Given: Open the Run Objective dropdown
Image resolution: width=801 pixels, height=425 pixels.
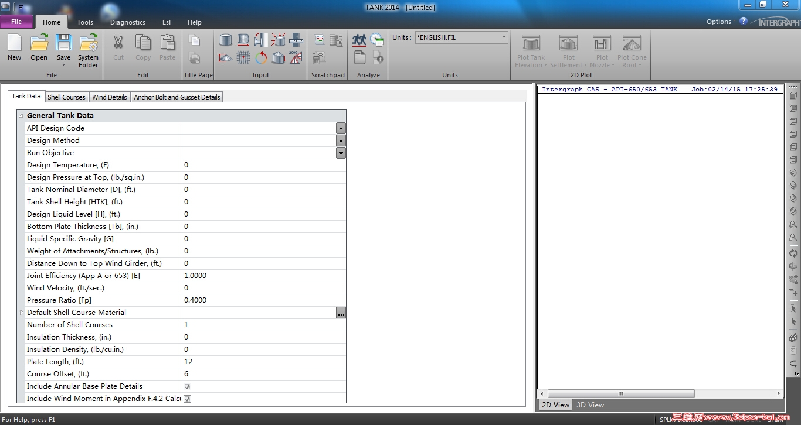Looking at the screenshot, I should click(341, 153).
